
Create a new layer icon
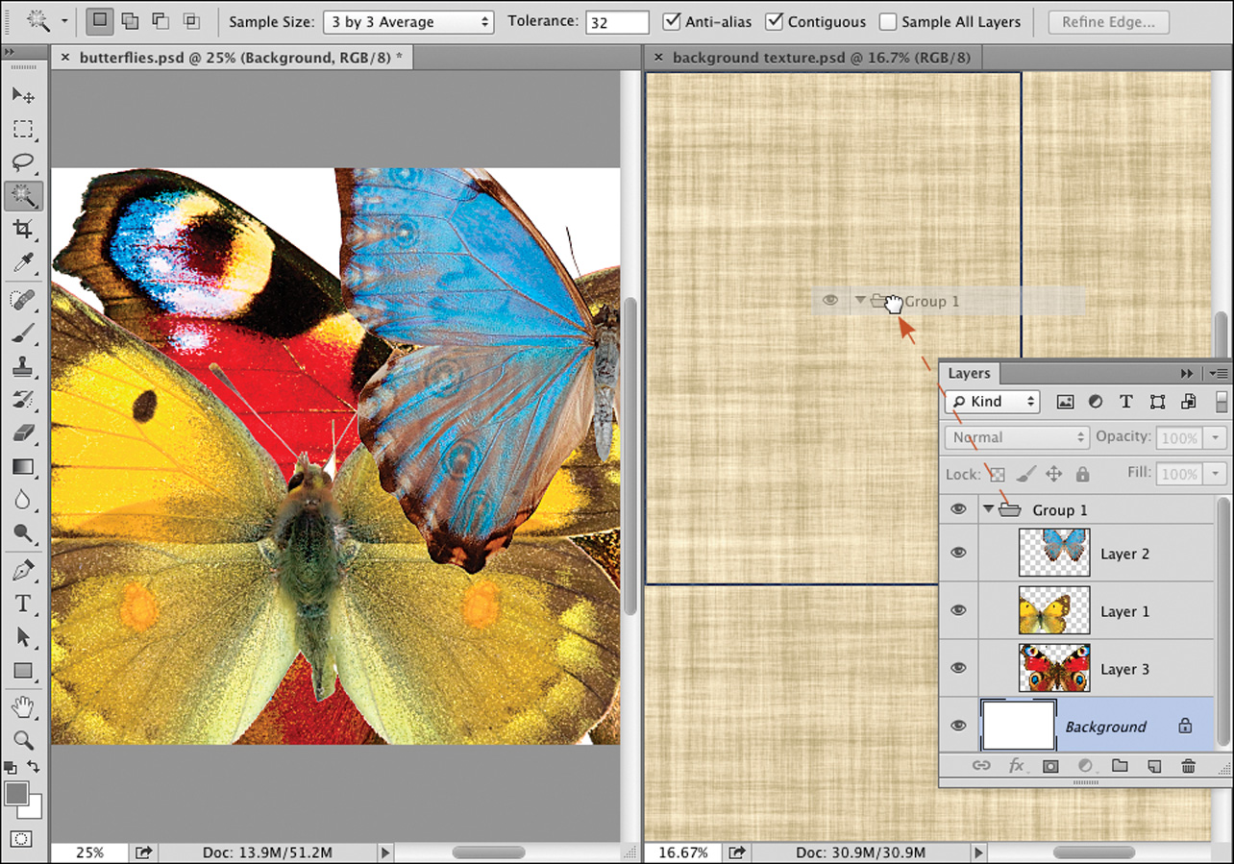pyautogui.click(x=1154, y=766)
